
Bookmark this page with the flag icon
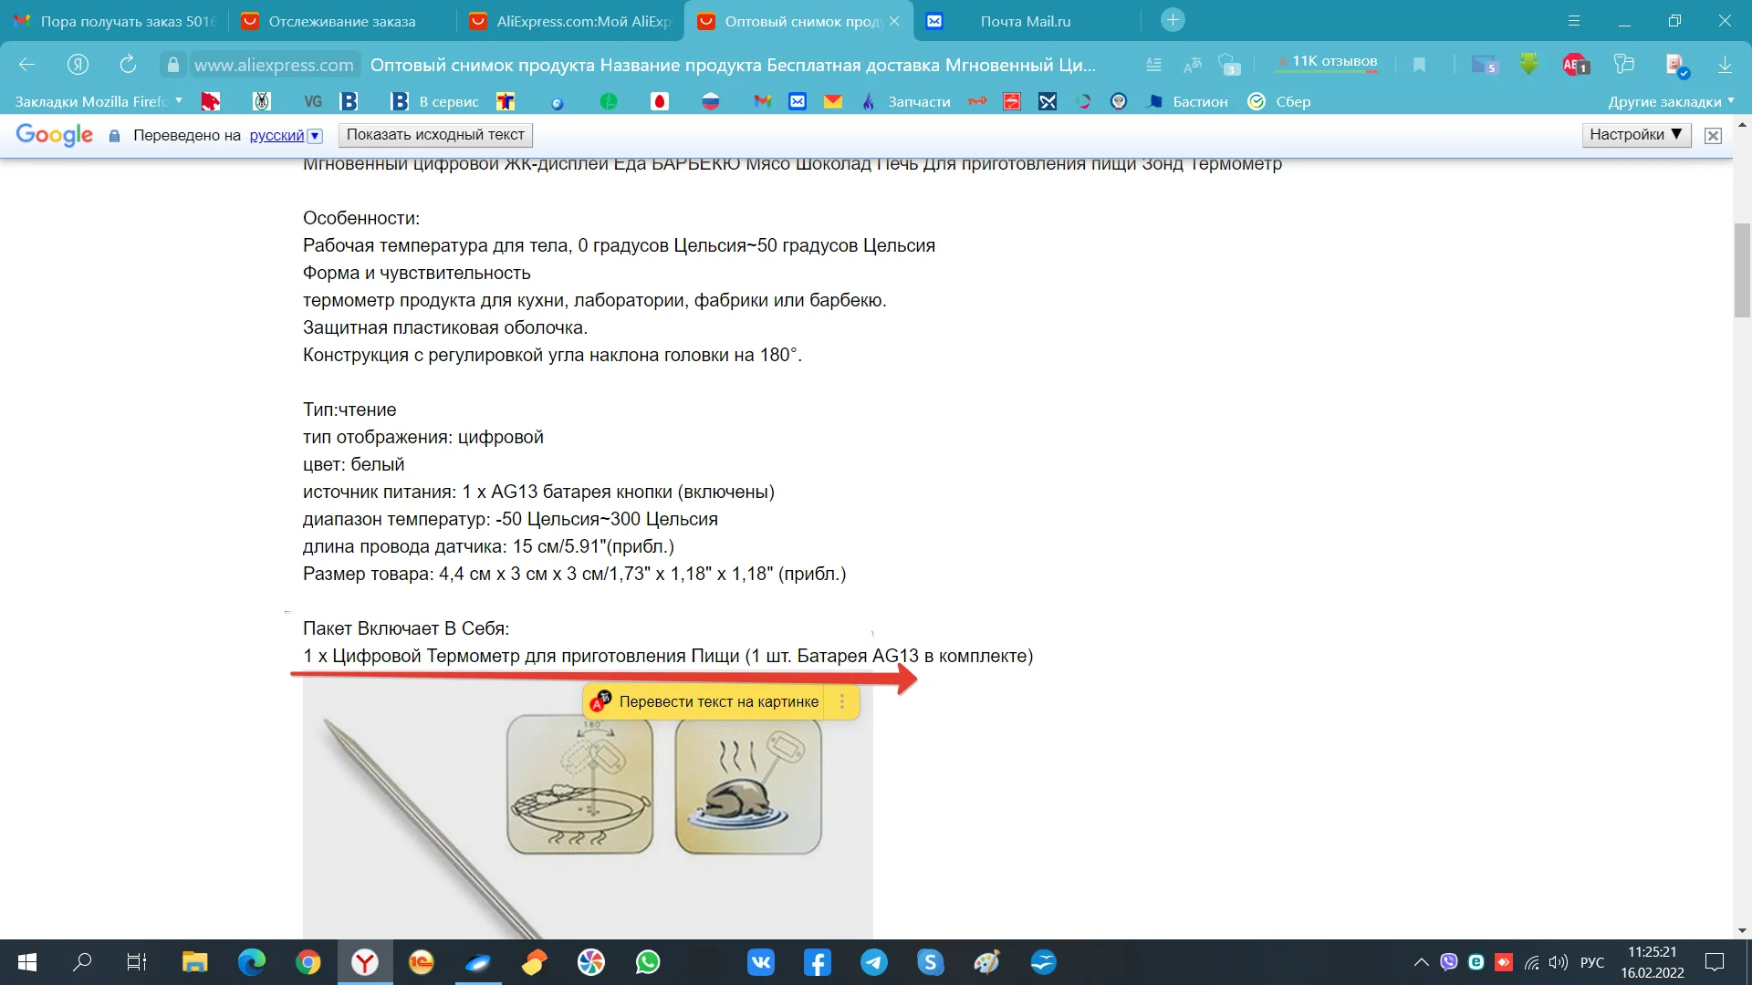click(1419, 65)
